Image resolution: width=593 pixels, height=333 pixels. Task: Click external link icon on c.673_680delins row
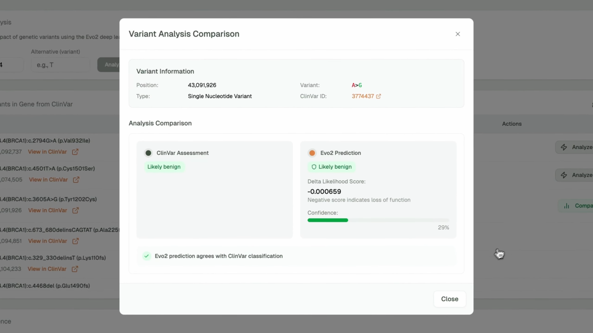click(76, 241)
